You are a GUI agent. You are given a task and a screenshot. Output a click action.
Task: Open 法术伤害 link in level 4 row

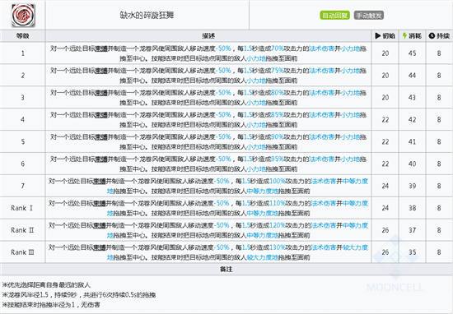point(322,115)
